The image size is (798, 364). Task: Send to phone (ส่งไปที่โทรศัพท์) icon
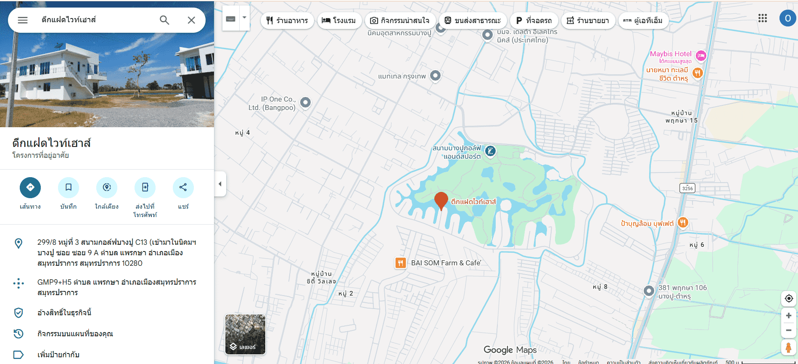[145, 187]
